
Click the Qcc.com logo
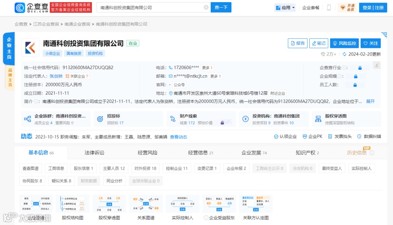tap(32, 8)
